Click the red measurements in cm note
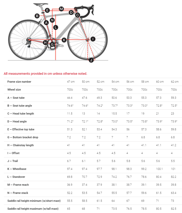The height and width of the screenshot is (213, 182). (x=46, y=74)
